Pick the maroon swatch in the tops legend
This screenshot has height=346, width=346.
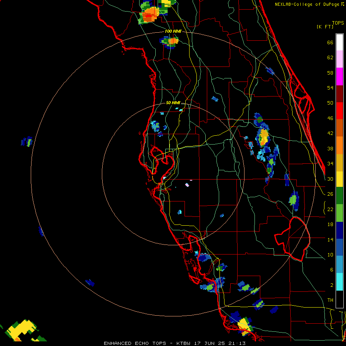coord(339,93)
